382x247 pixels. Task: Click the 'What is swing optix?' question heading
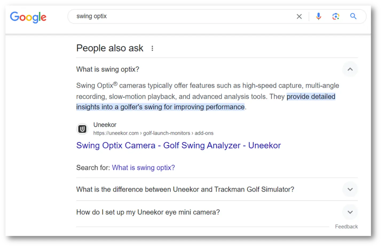(108, 69)
